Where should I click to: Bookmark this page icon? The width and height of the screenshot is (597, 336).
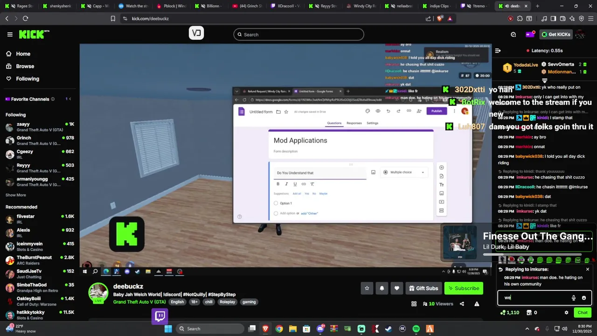pos(113,19)
